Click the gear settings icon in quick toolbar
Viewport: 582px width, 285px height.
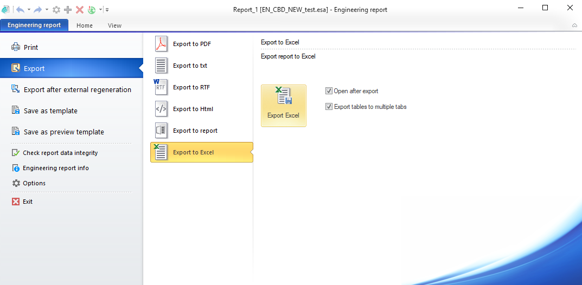tap(56, 10)
